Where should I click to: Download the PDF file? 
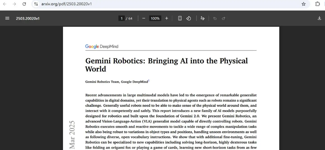tap(319, 18)
